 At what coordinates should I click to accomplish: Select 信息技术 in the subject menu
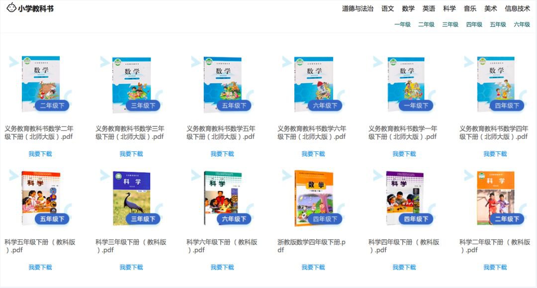point(517,8)
